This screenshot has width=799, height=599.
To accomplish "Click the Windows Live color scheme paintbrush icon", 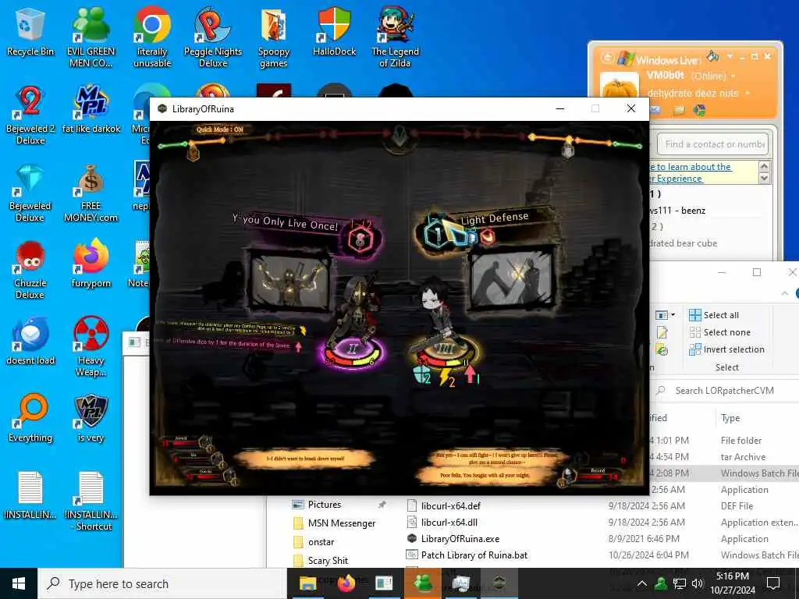I will (x=713, y=56).
